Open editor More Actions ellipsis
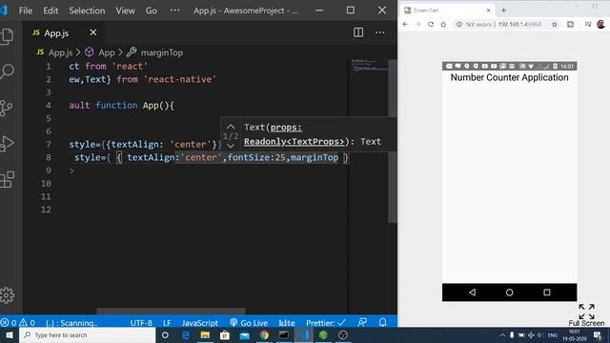 click(x=380, y=32)
